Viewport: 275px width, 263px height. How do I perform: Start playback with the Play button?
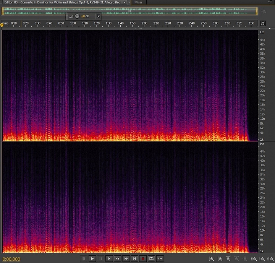(x=92, y=259)
